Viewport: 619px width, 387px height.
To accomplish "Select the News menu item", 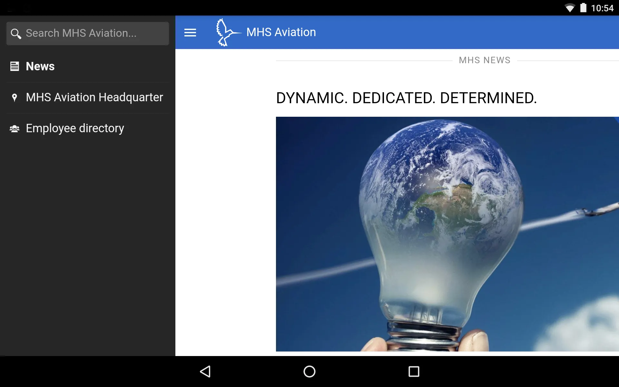I will (x=40, y=66).
